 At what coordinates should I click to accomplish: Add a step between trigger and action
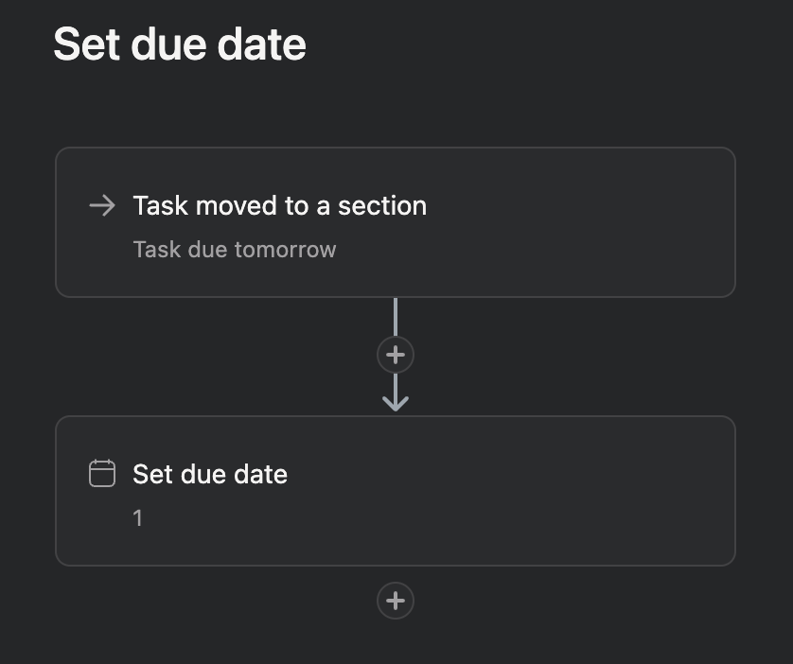click(396, 355)
